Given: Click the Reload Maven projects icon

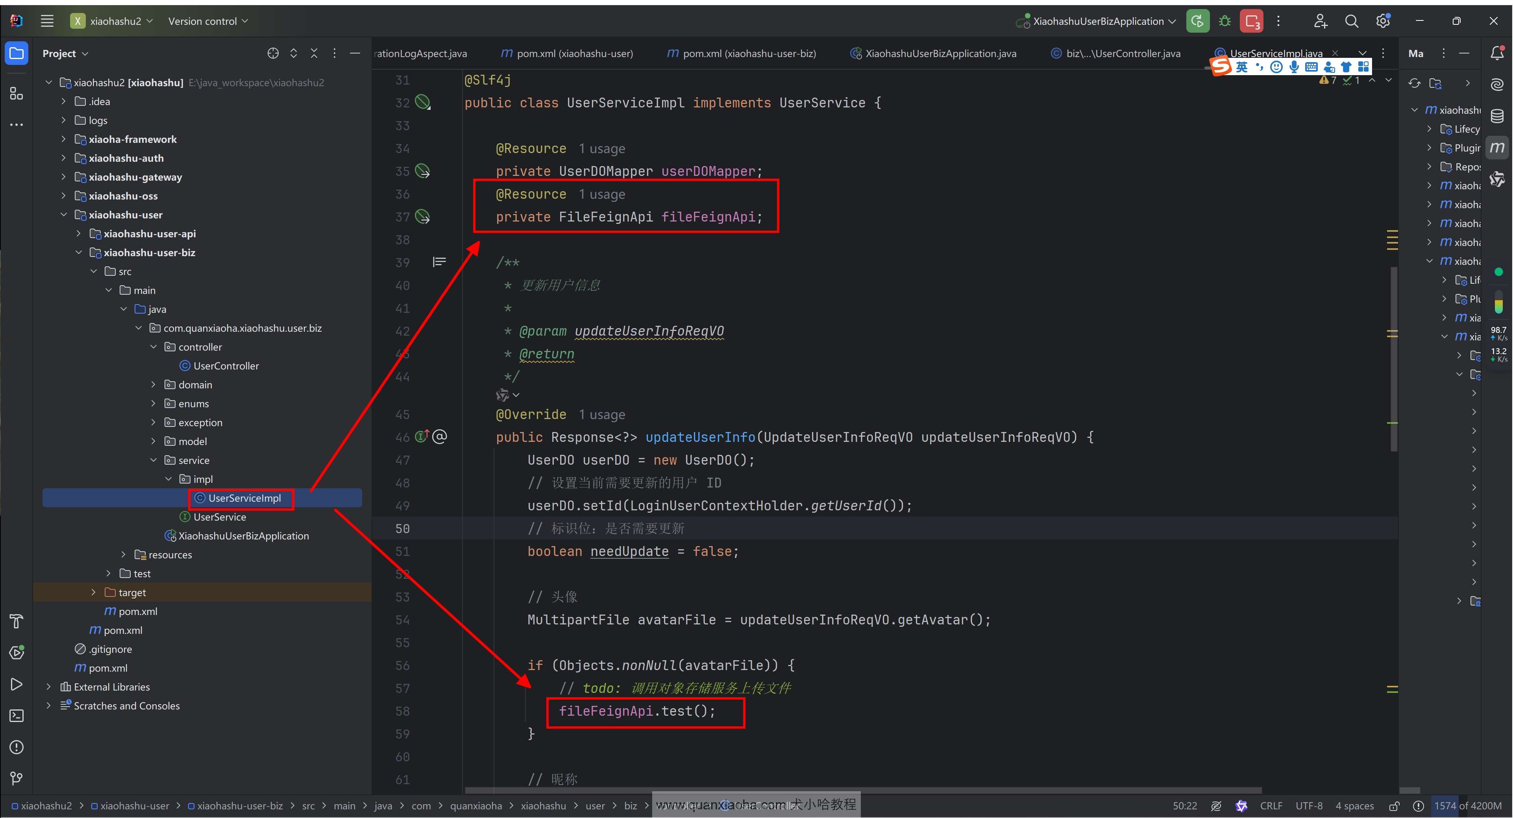Looking at the screenshot, I should coord(1414,83).
